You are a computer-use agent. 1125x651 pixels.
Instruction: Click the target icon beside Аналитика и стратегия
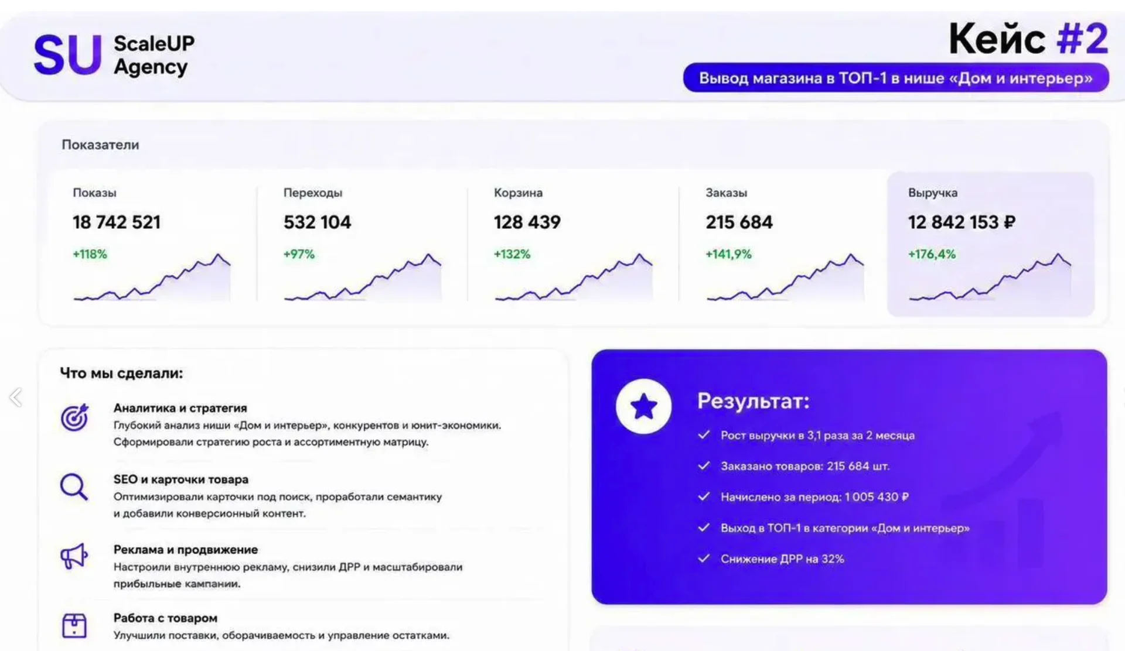pyautogui.click(x=74, y=417)
